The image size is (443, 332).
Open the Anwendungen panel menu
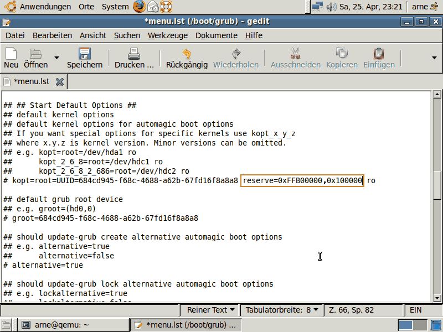[x=39, y=7]
